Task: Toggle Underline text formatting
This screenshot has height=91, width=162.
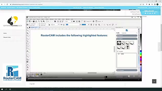Action: click(x=96, y=25)
